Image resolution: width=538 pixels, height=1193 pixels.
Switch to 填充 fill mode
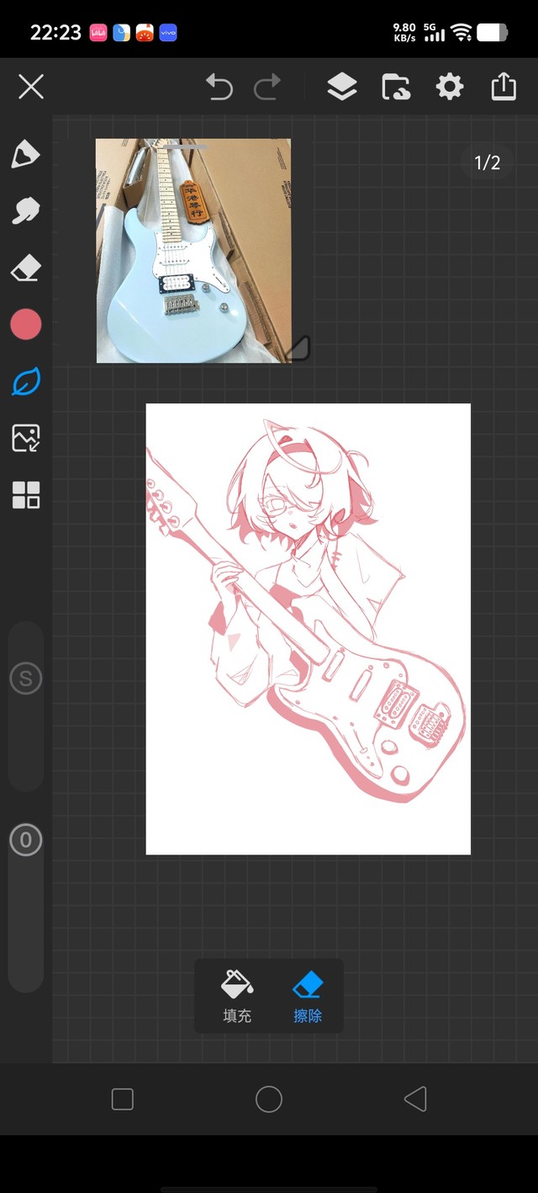[x=237, y=996]
